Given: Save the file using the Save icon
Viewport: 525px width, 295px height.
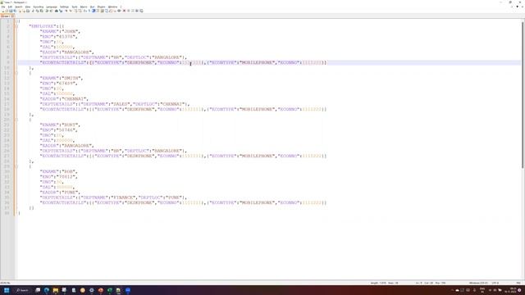Looking at the screenshot, I should click(x=11, y=11).
